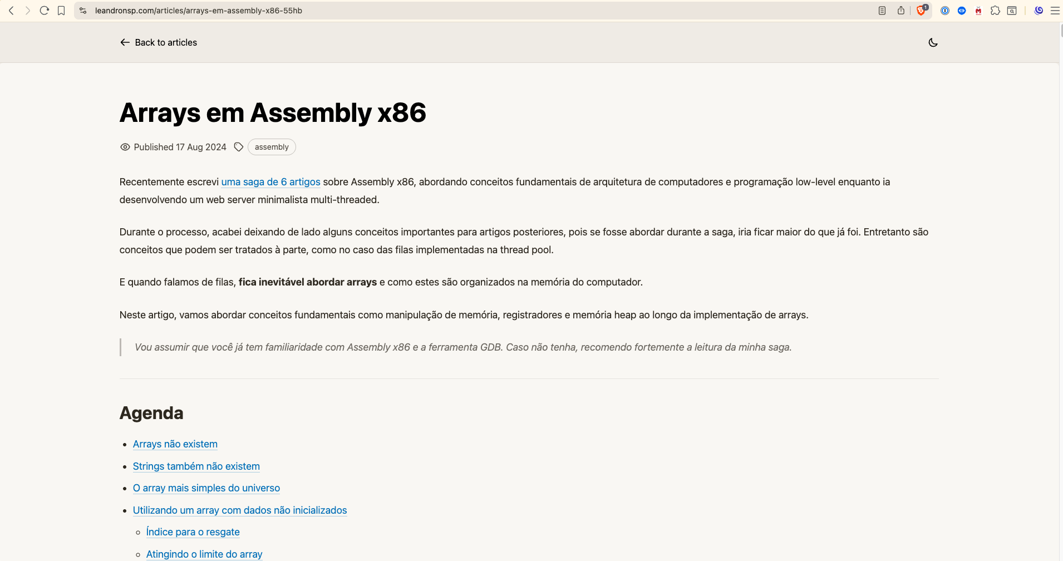The width and height of the screenshot is (1063, 561).
Task: Jump to "O array mais simples do universo"
Action: pyautogui.click(x=206, y=488)
